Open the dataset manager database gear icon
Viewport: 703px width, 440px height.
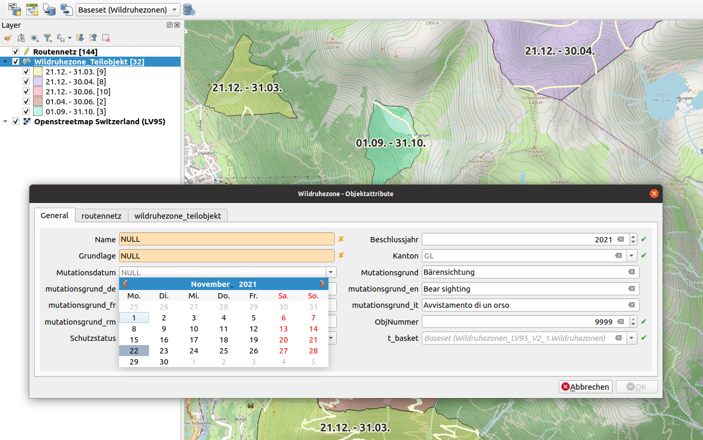189,9
